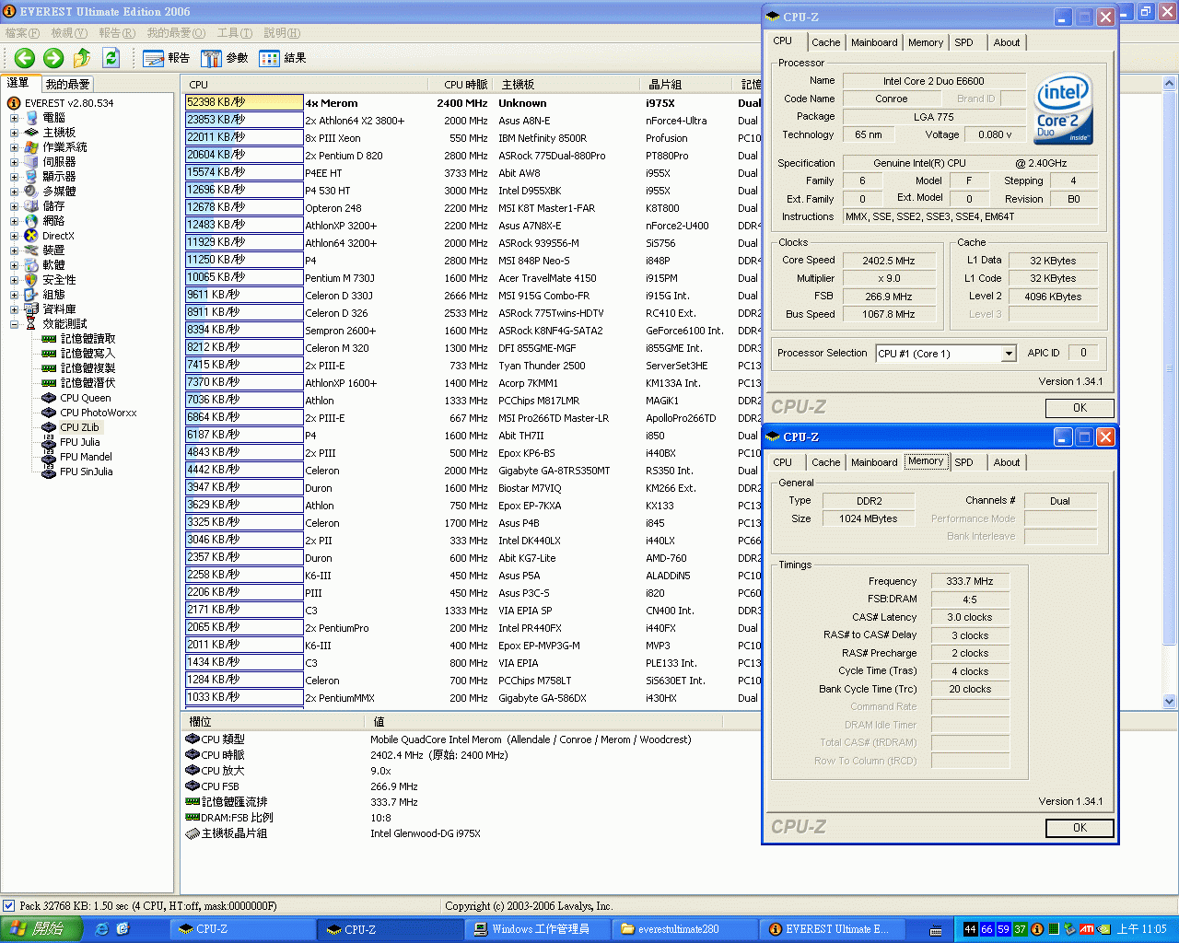Expand the 顯示器 tree node
The height and width of the screenshot is (943, 1179).
coord(14,177)
